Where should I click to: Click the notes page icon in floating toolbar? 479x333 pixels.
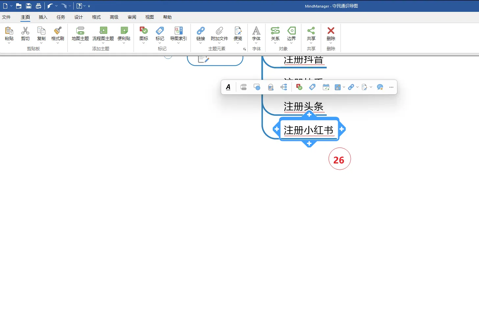365,87
